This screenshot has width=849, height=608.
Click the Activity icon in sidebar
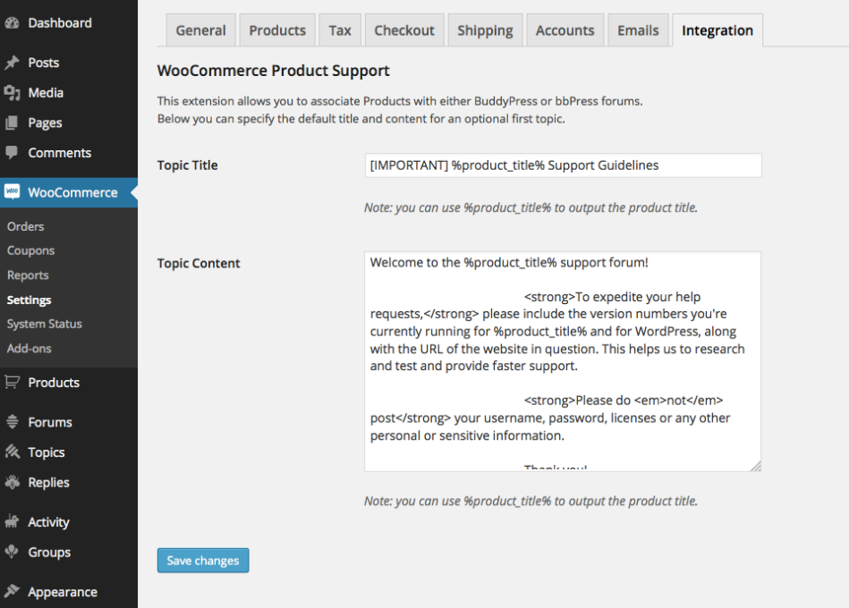pos(12,522)
